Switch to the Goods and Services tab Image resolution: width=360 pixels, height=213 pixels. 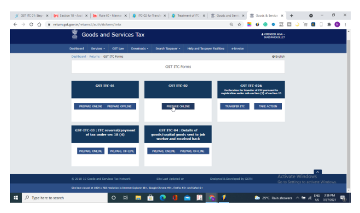(227, 16)
